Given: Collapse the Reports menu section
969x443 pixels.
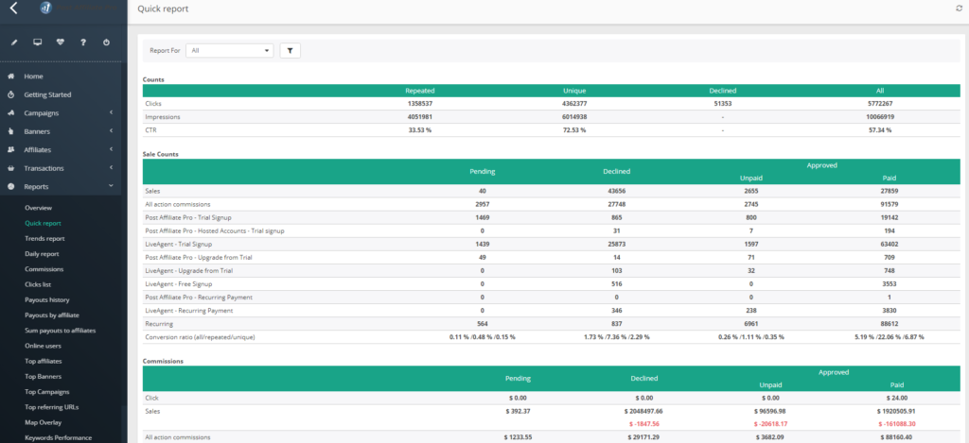Looking at the screenshot, I should [x=111, y=187].
